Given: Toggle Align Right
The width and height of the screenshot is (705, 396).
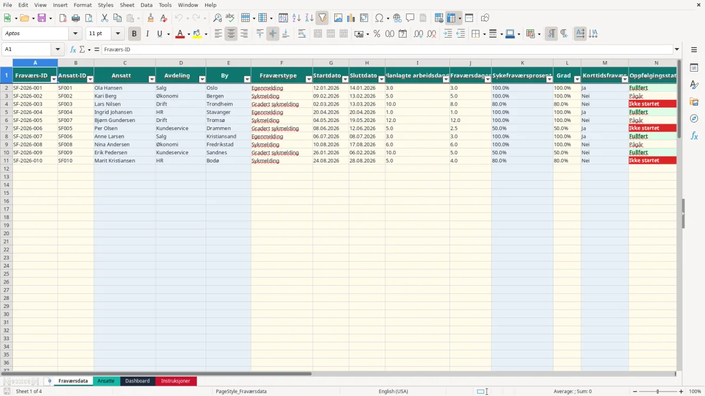Looking at the screenshot, I should [x=244, y=34].
